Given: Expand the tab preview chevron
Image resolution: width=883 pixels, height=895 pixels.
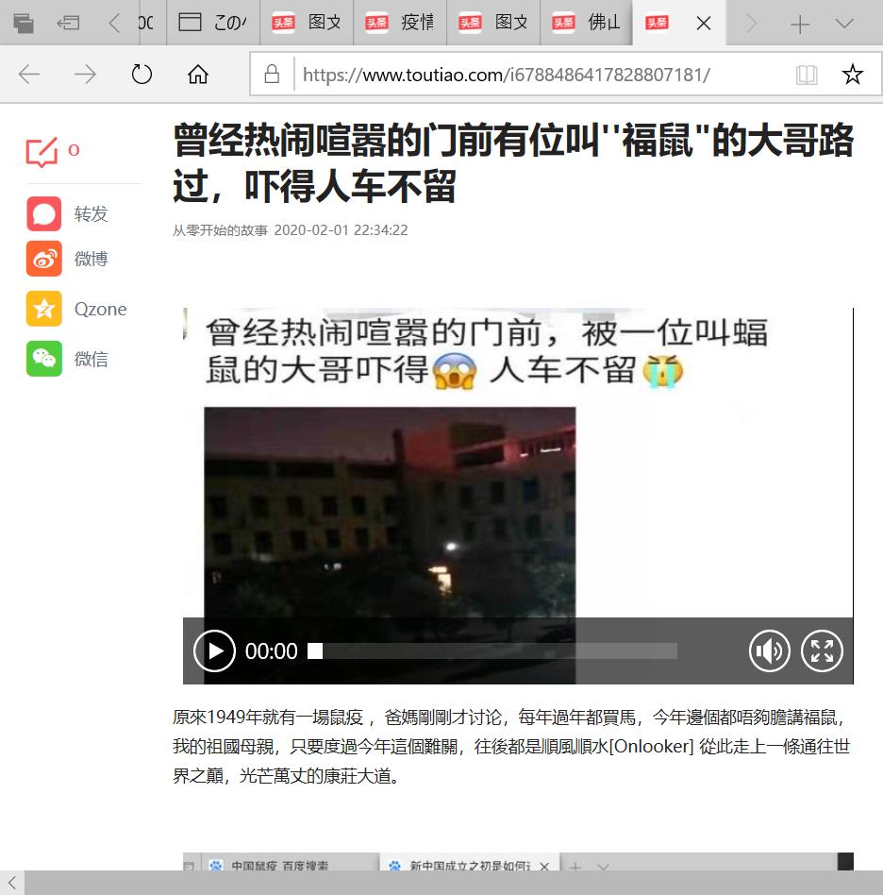Looking at the screenshot, I should pos(842,23).
